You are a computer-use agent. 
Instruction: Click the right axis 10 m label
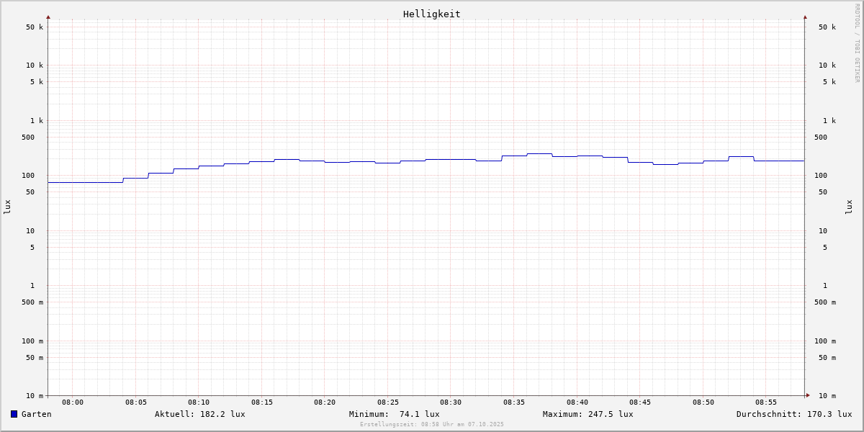827,396
